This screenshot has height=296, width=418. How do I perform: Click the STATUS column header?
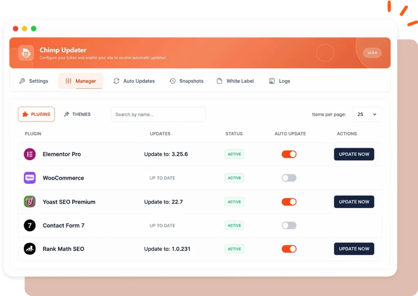[x=234, y=134]
